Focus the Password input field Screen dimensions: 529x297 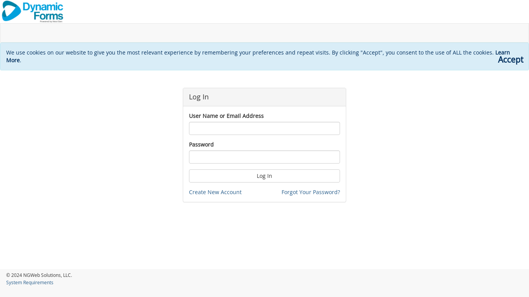(x=264, y=157)
